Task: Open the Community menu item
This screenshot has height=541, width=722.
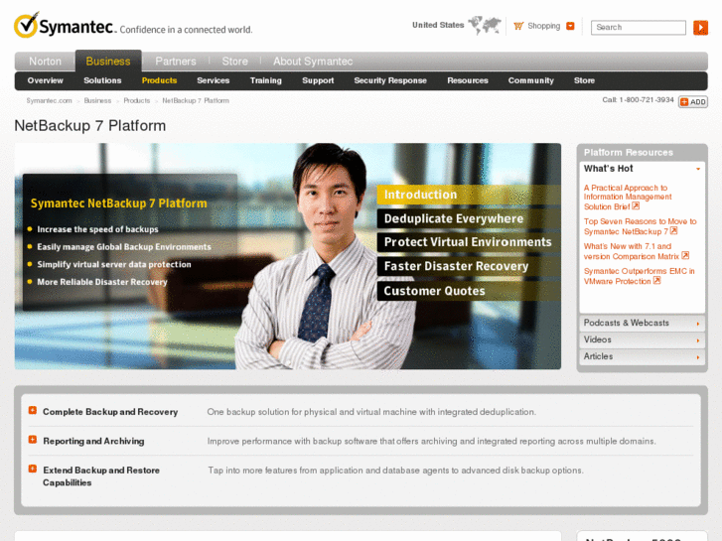Action: point(531,80)
